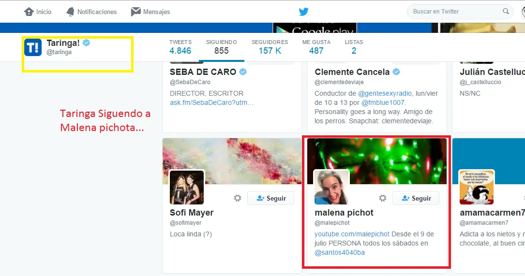Image resolution: width=525 pixels, height=276 pixels.
Task: Click @SebaDeCaro handle
Action: [190, 82]
